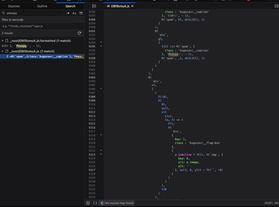Click "No source map found" status text
This screenshot has width=279, height=207.
coord(119,203)
